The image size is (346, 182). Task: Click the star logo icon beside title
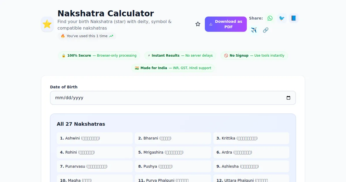[47, 24]
